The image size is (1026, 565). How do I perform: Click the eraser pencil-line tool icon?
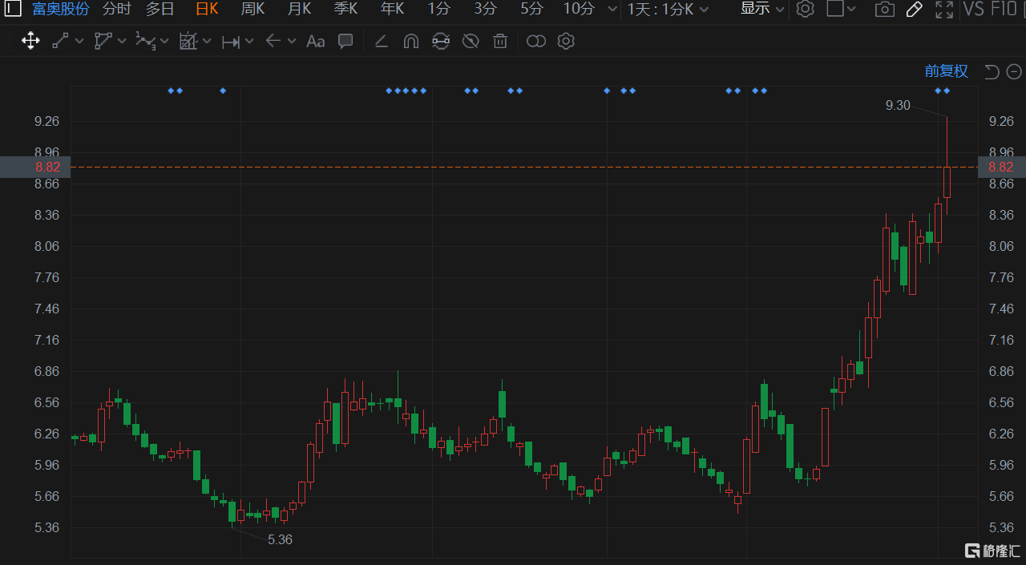382,41
